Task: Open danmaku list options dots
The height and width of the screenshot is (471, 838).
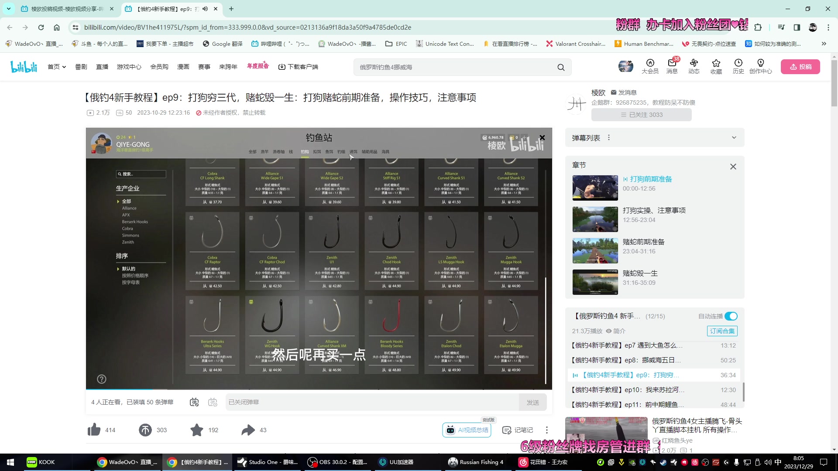Action: (x=609, y=138)
